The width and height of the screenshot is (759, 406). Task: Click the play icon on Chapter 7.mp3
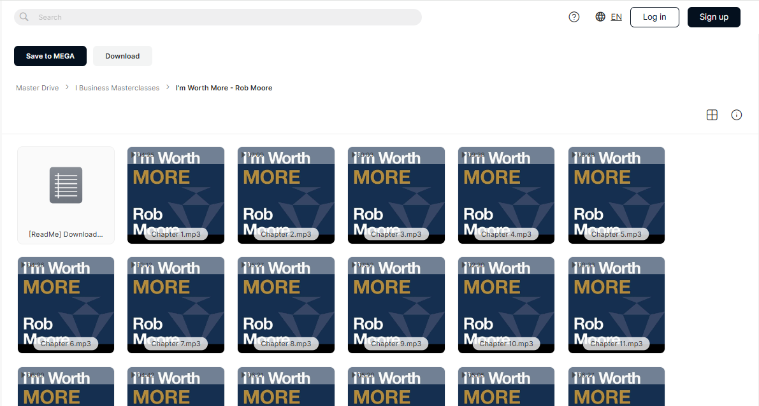(134, 265)
